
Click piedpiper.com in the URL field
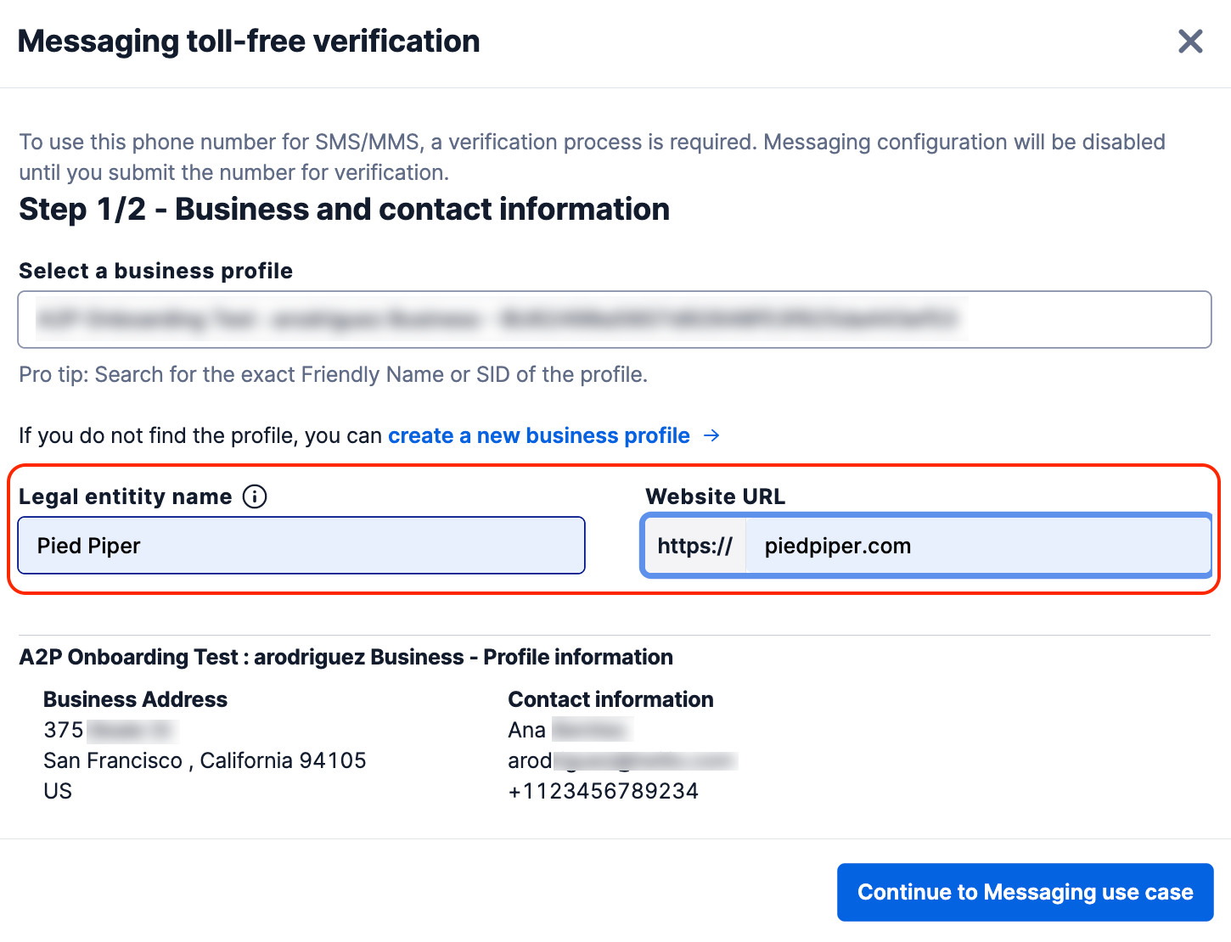pos(835,546)
